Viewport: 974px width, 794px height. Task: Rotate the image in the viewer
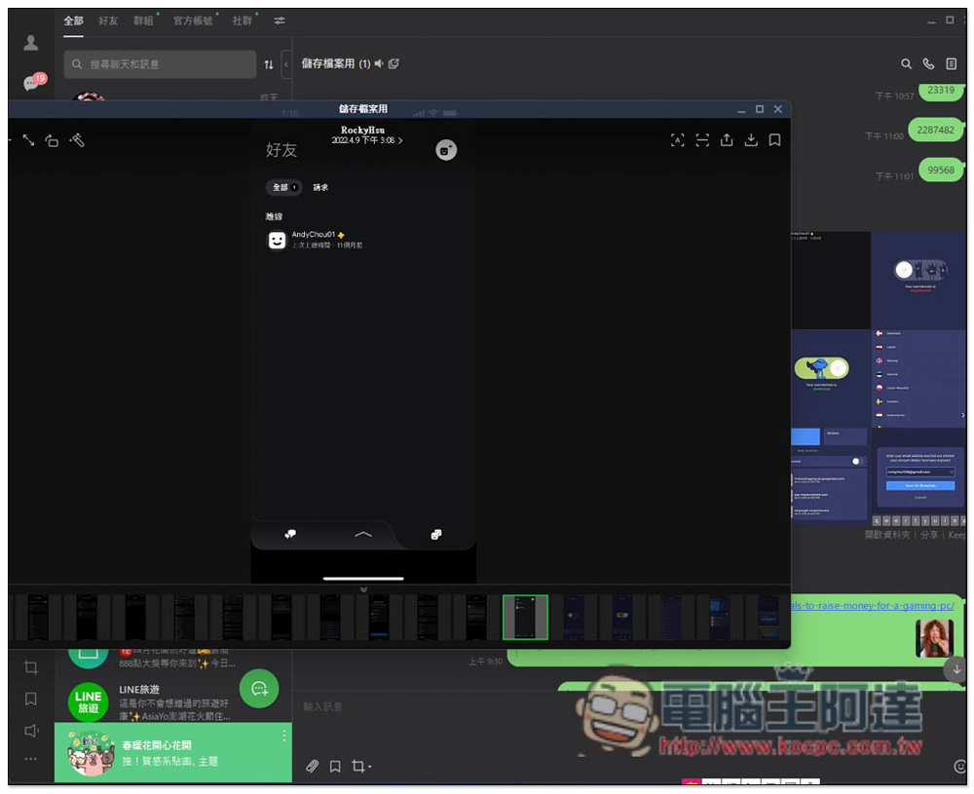tap(53, 140)
